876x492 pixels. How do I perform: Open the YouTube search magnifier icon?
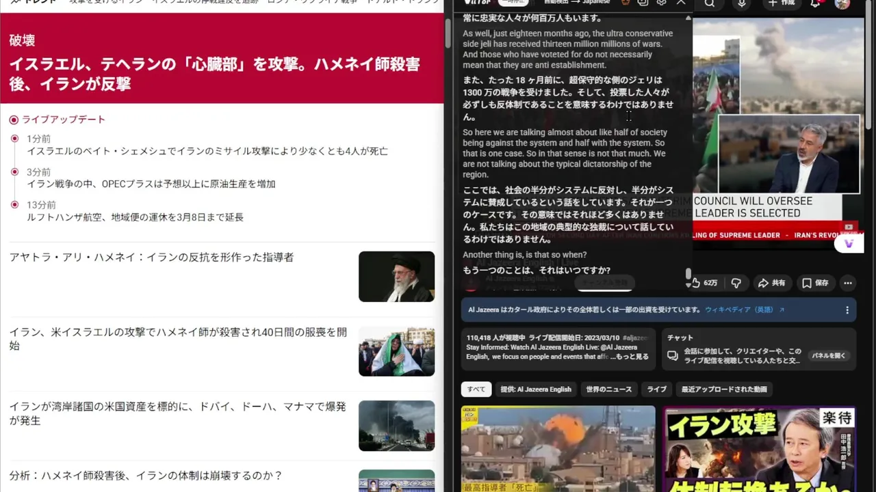[x=710, y=3]
